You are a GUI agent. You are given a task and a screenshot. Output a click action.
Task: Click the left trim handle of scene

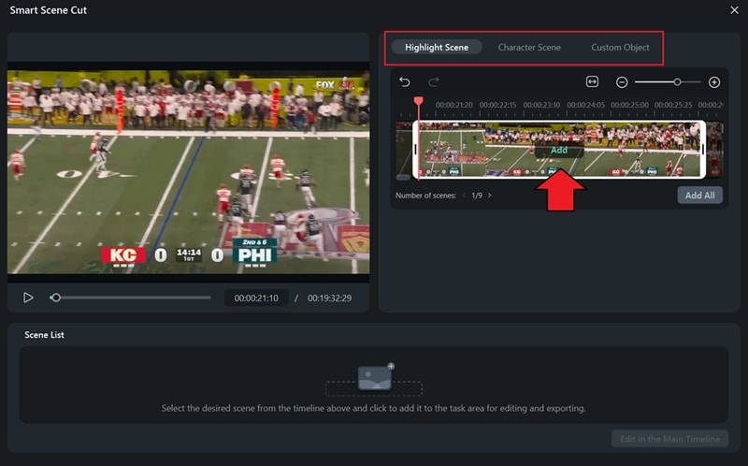tap(415, 150)
